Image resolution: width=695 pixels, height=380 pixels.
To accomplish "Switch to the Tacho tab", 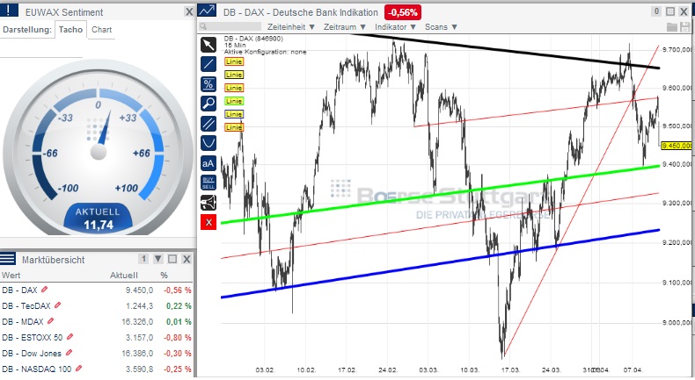I will (70, 30).
